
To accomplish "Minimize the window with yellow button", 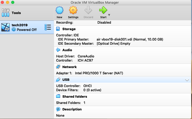I will pyautogui.click(x=8, y=2).
